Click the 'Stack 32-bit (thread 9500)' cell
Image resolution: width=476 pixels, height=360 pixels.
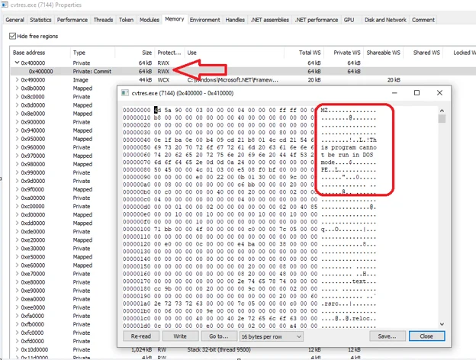219,349
